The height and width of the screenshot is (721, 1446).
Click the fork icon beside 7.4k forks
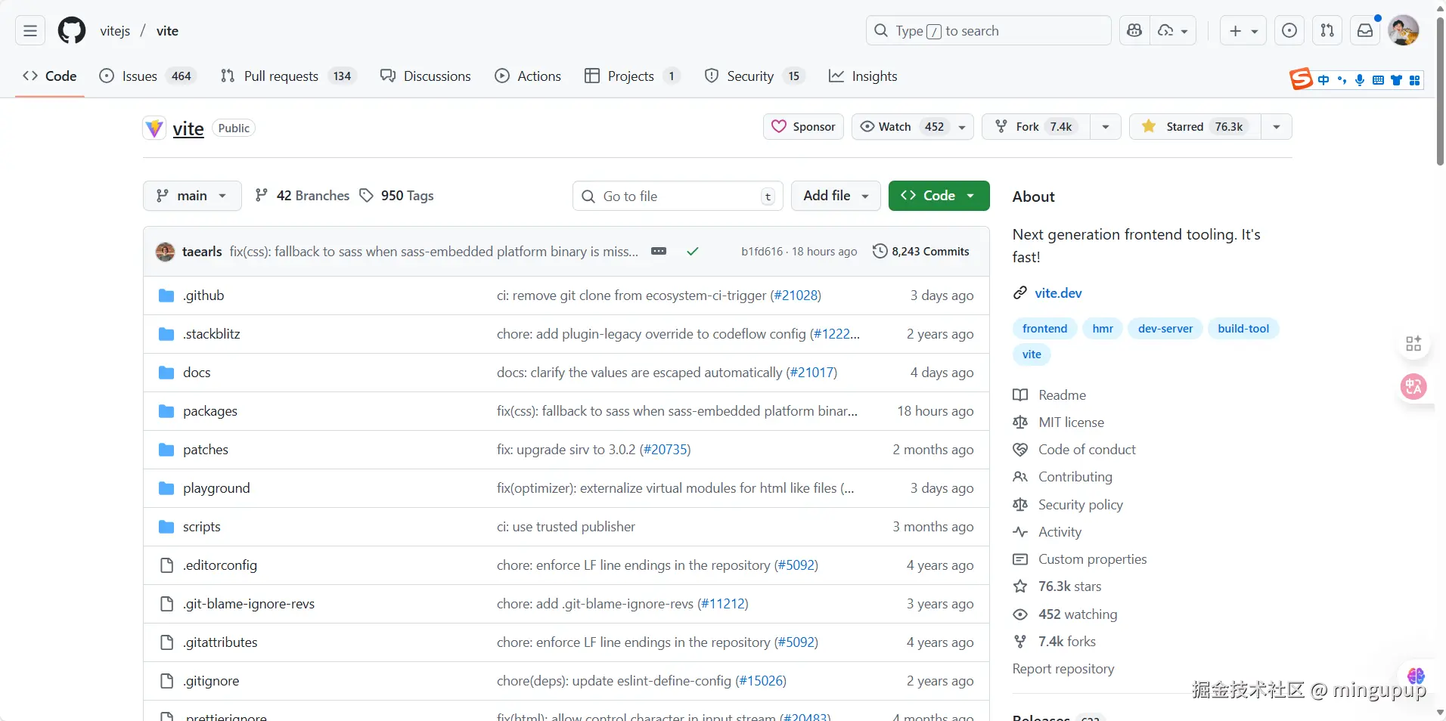point(1020,642)
